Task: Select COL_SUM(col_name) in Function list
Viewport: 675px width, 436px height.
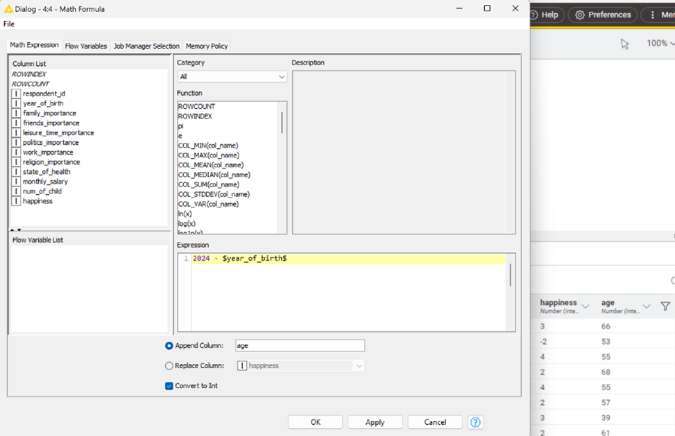Action: [x=209, y=184]
